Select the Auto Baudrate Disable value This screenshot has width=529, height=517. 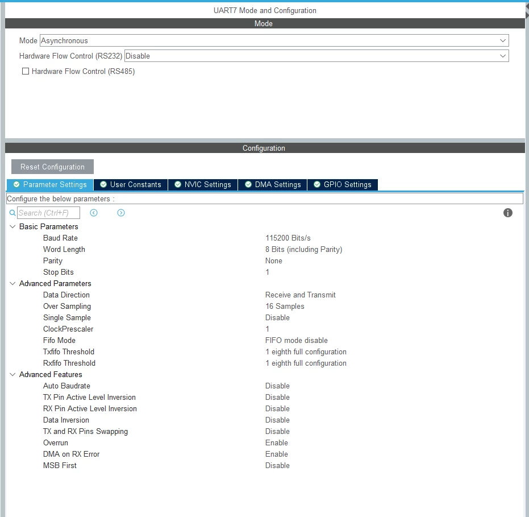point(277,386)
